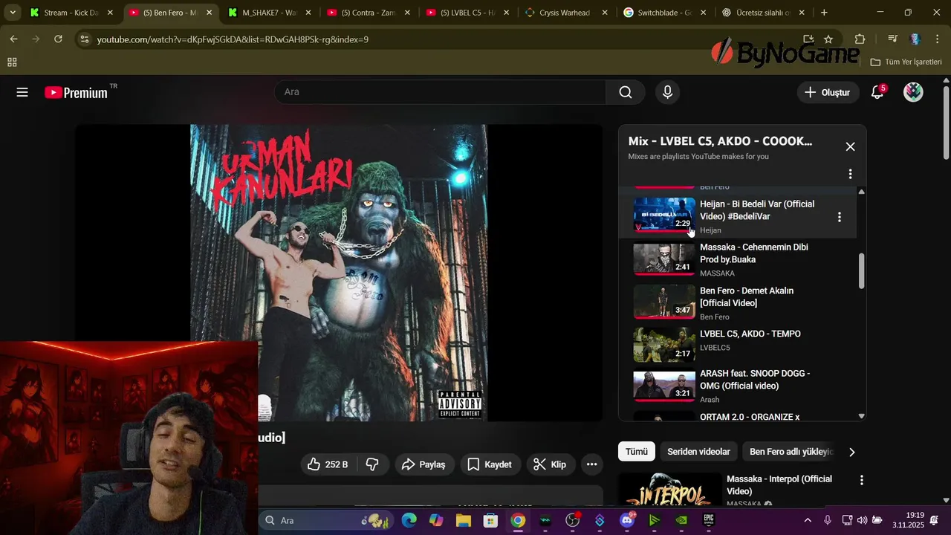Open the YouTube hamburger guide menu
The height and width of the screenshot is (535, 951).
(x=22, y=92)
